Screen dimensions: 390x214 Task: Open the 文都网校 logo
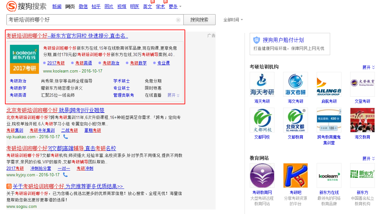262,120
